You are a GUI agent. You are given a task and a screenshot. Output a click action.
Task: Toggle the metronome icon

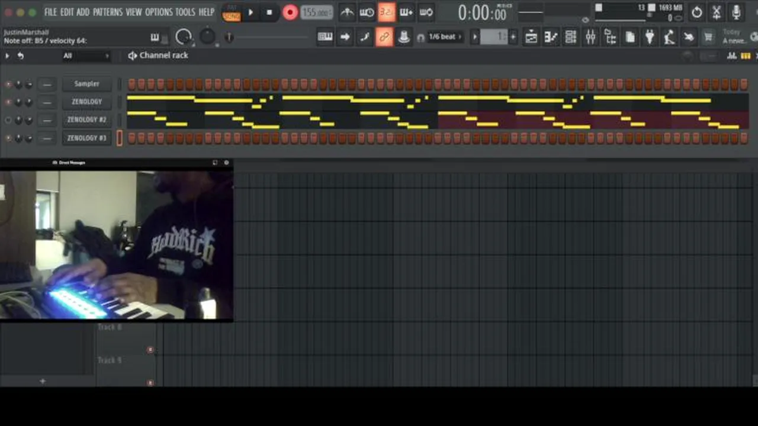[347, 12]
